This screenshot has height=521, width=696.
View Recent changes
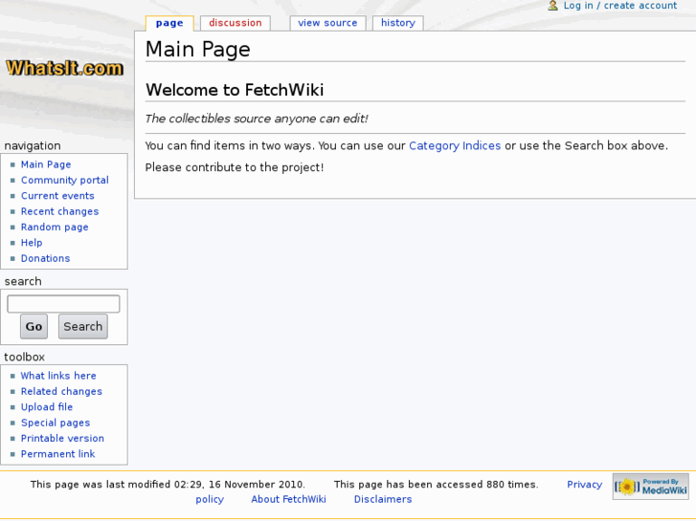pyautogui.click(x=60, y=211)
